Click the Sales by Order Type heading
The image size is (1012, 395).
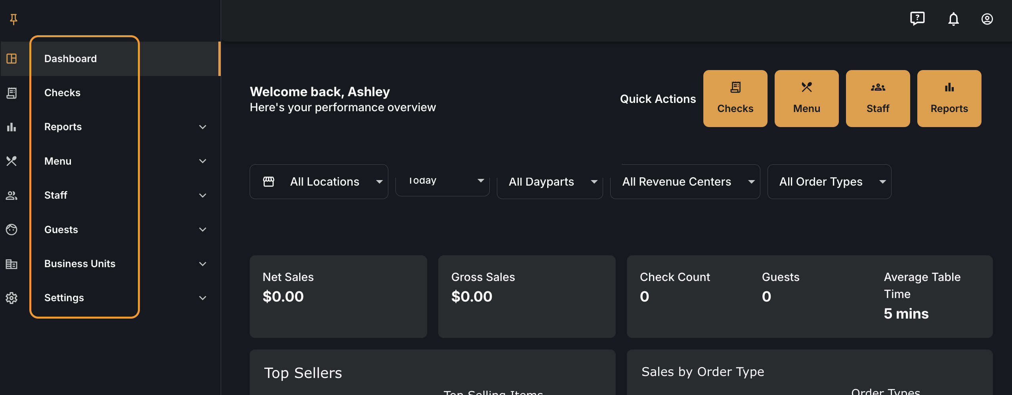(x=703, y=372)
